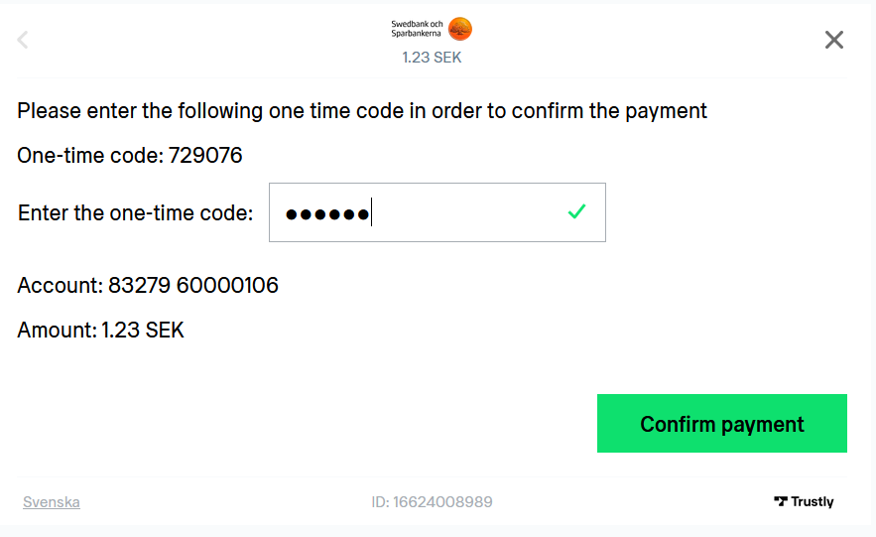Screen dimensions: 876x537
Task: Click the Trustly wordmark text
Action: point(813,502)
